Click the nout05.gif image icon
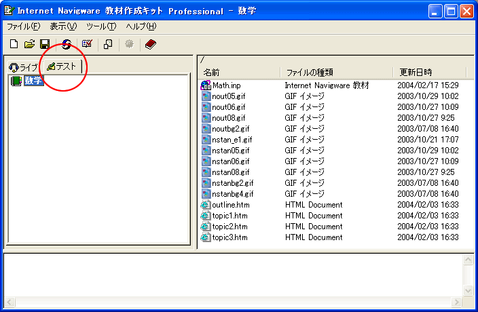The image size is (478, 312). click(x=206, y=96)
